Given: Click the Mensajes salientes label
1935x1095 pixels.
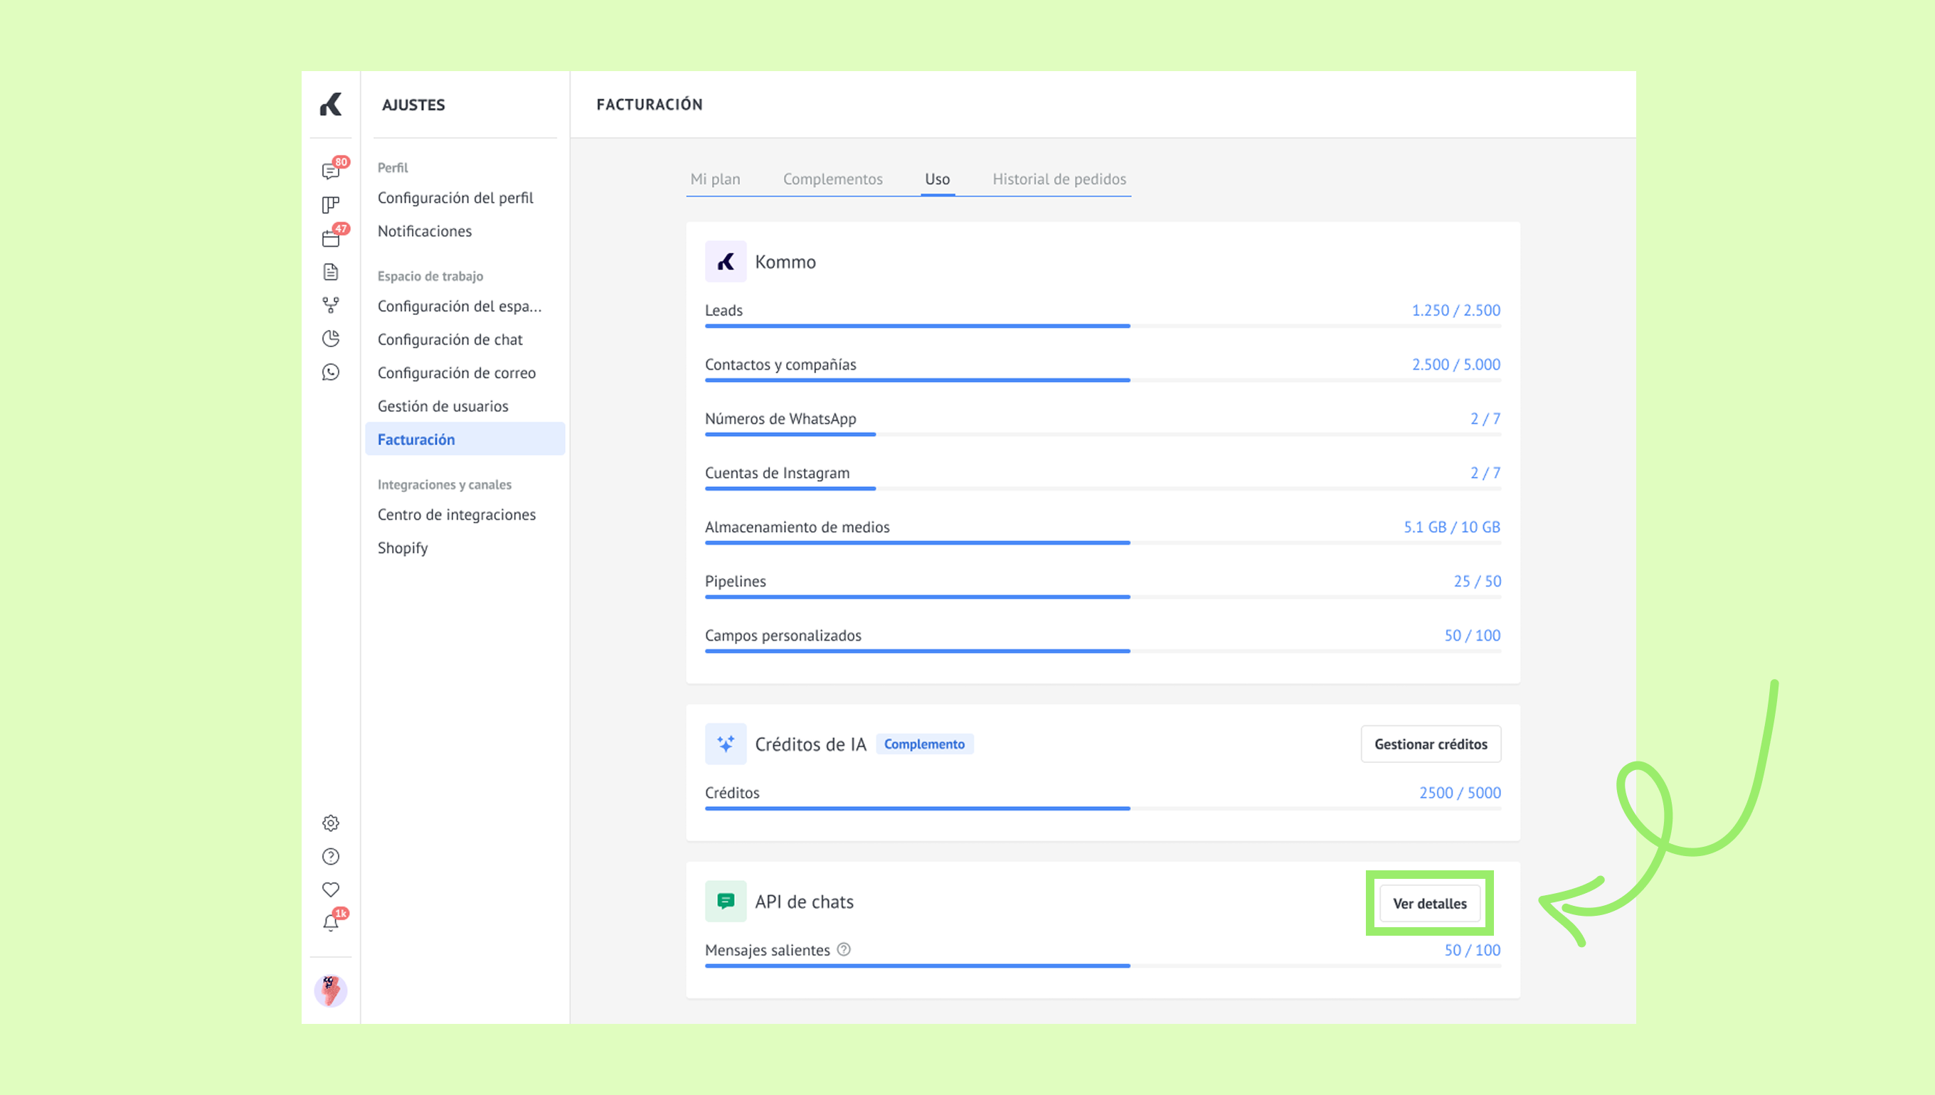Looking at the screenshot, I should (x=767, y=950).
